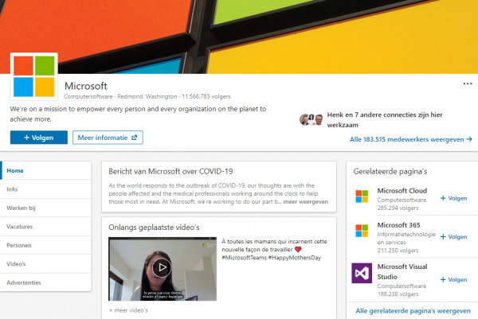Open Alle gerelateerde pagina's weergeven link
478x319 pixels.
(413, 311)
